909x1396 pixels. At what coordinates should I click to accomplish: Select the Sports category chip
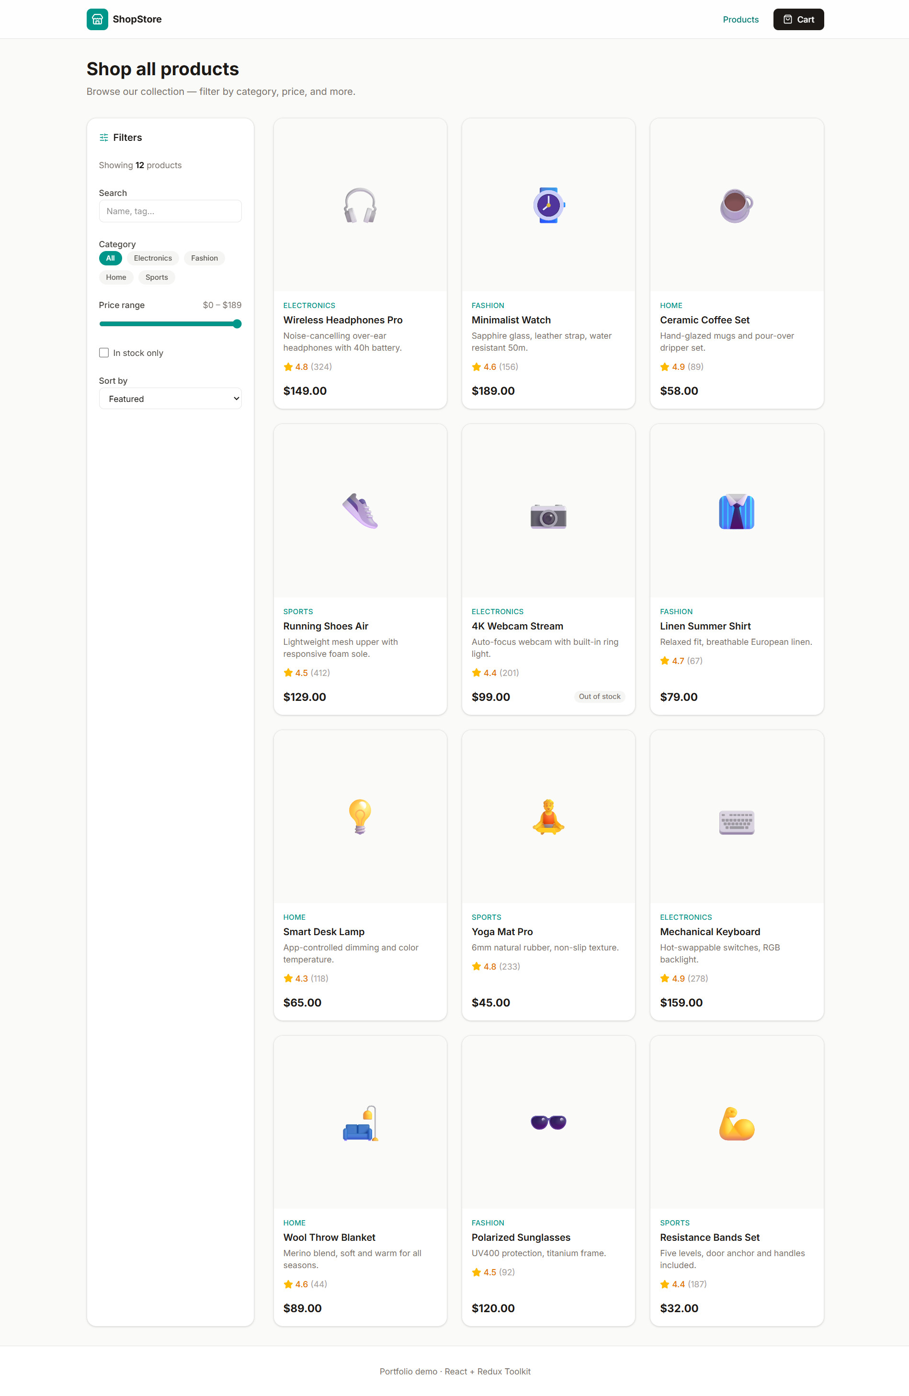pos(157,277)
